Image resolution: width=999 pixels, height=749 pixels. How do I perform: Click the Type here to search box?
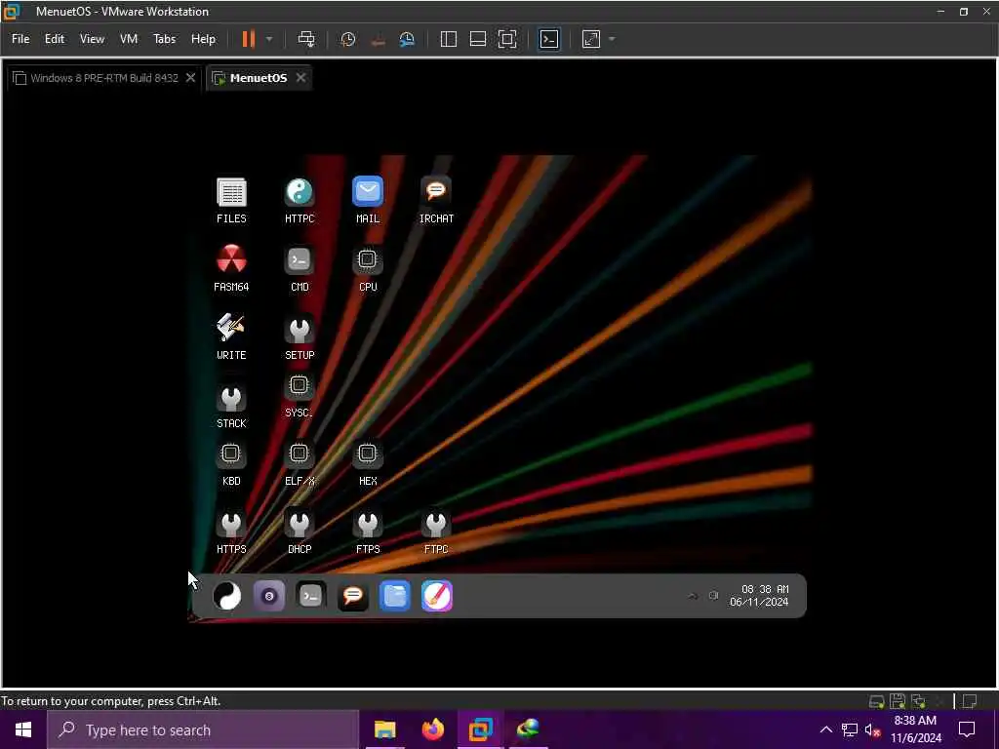pyautogui.click(x=203, y=729)
